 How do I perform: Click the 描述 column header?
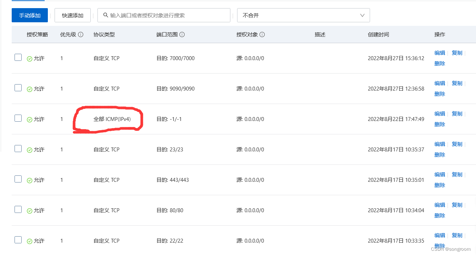click(x=320, y=35)
